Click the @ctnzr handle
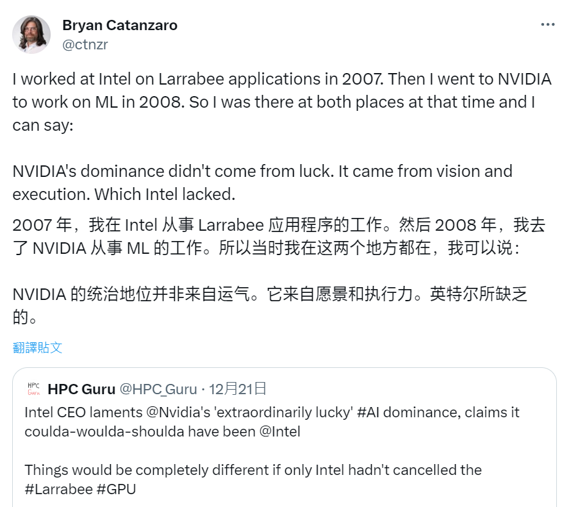The height and width of the screenshot is (507, 571). (x=83, y=44)
